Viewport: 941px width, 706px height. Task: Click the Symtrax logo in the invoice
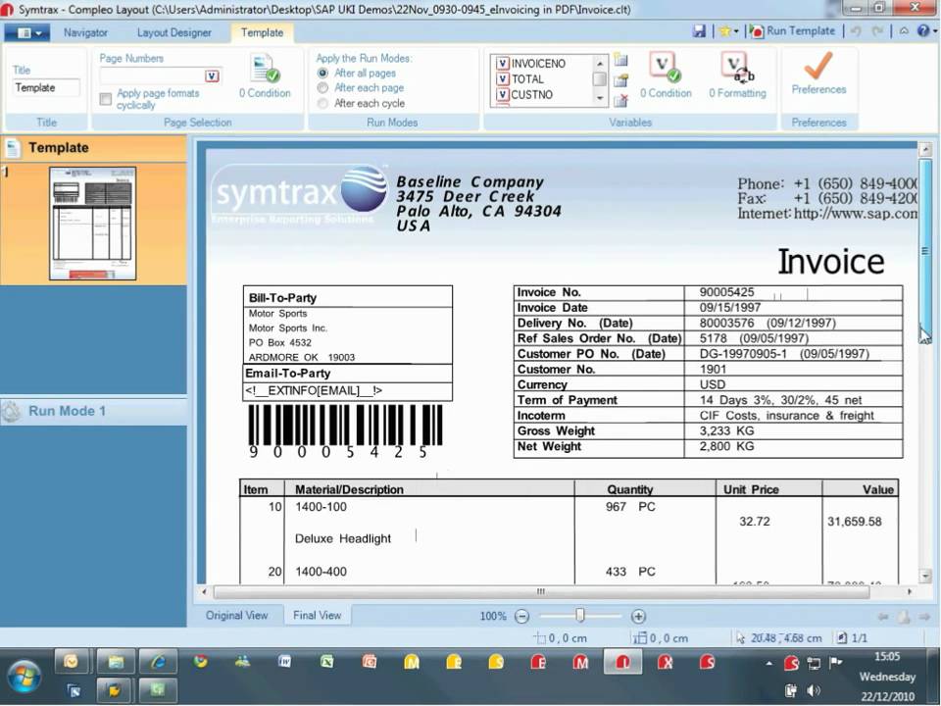pos(299,194)
